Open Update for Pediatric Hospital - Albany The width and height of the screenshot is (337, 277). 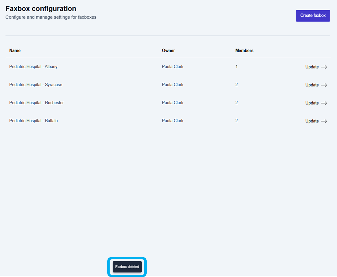click(312, 67)
